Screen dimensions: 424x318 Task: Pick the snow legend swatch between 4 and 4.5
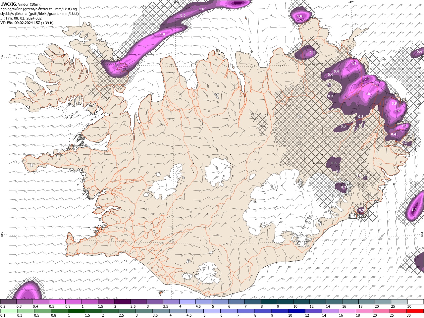click(188, 302)
